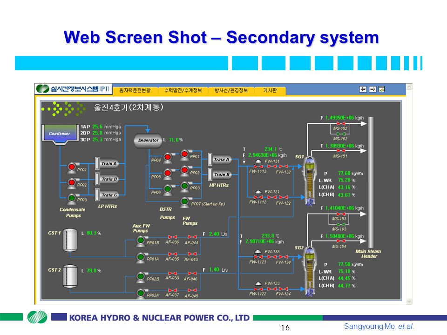Switch to the 방사선/환경정보 tab
The height and width of the screenshot is (335, 447).
(x=231, y=90)
